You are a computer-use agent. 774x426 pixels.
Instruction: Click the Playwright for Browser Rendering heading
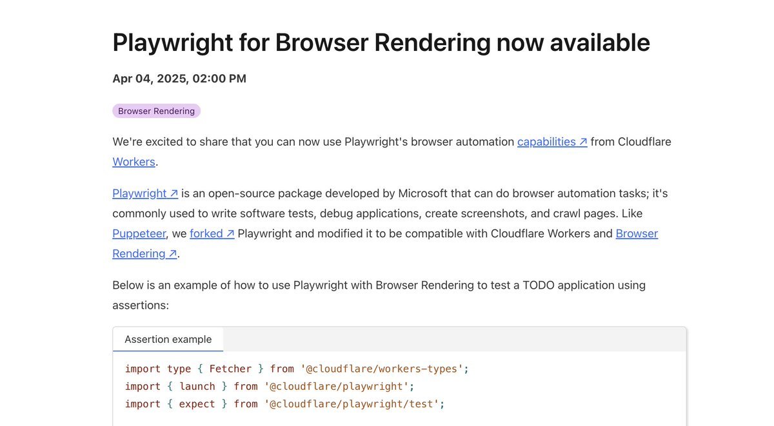[381, 43]
